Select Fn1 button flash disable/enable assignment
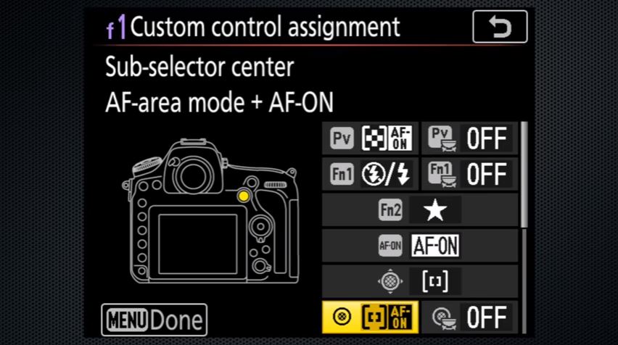The width and height of the screenshot is (618, 345). [370, 174]
